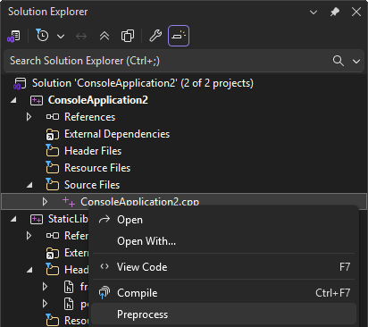Click the External Dependencies folder icon
Image resolution: width=368 pixels, height=327 pixels.
pyautogui.click(x=52, y=134)
